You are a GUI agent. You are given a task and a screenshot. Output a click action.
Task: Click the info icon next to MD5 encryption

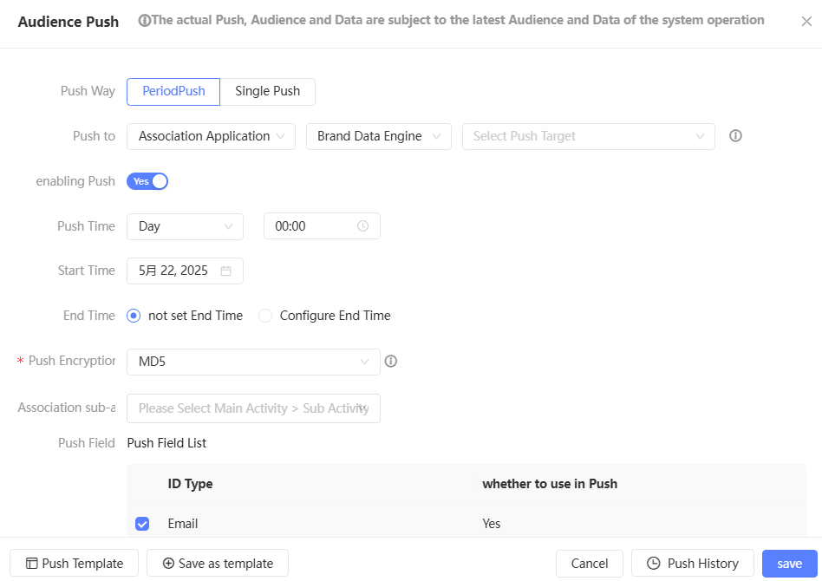[x=391, y=362]
